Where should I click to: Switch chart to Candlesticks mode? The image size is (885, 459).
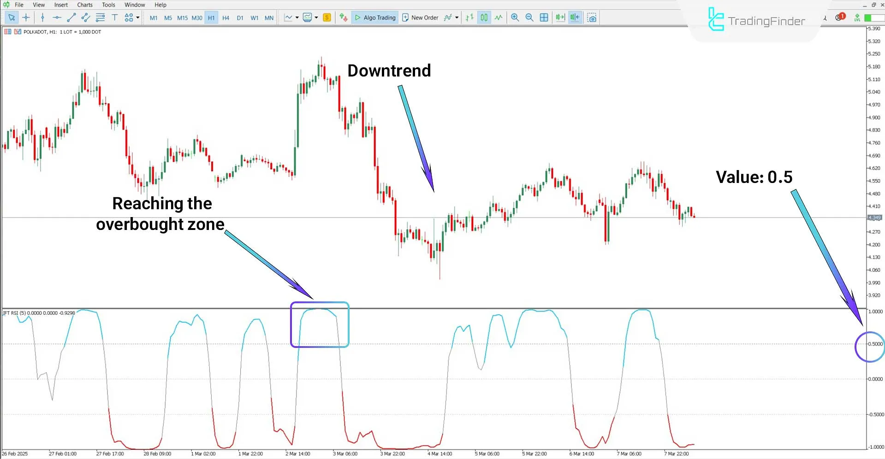click(x=484, y=18)
